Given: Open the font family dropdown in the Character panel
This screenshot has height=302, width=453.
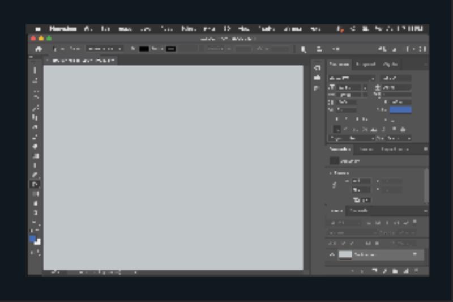Looking at the screenshot, I should pyautogui.click(x=352, y=78).
